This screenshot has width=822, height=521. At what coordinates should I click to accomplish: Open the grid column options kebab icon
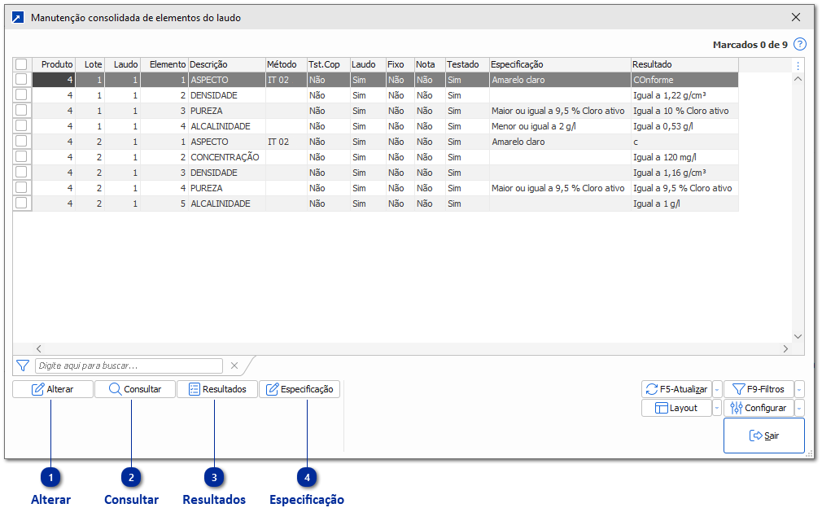798,65
